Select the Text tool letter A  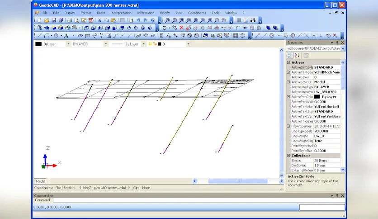[66, 36]
